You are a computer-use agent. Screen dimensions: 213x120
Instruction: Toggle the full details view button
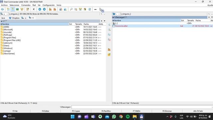tap(13, 9)
